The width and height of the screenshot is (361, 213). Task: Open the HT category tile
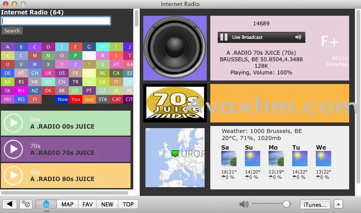tap(116, 64)
